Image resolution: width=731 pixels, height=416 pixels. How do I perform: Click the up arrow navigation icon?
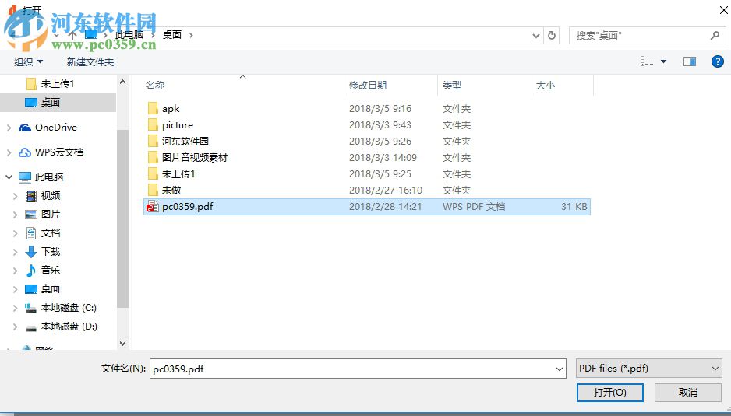tap(72, 35)
